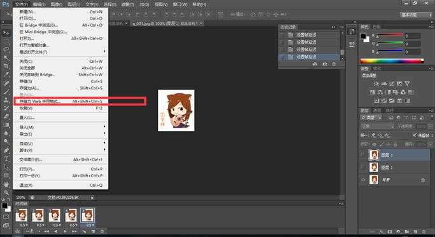
Task: Add a Color Balance adjustment
Action: pyautogui.click(x=380, y=92)
